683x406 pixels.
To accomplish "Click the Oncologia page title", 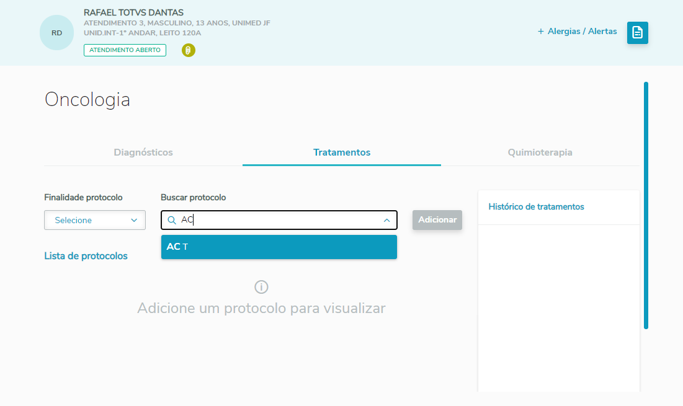I will (87, 100).
